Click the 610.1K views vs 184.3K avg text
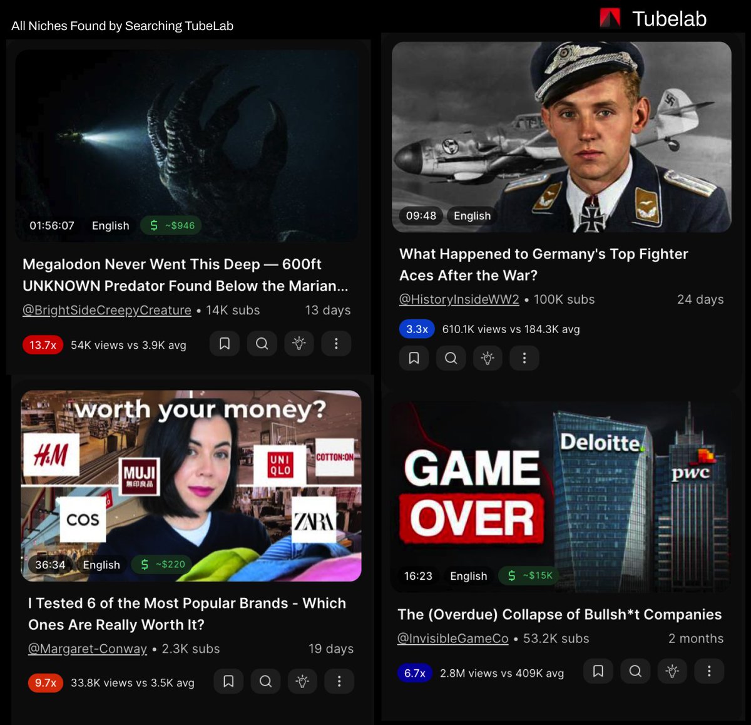Viewport: 751px width, 725px height. click(x=511, y=329)
